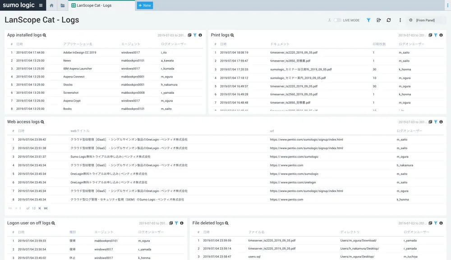Sort Print logs by ドキュメント column
This screenshot has height=260, width=451.
click(280, 44)
